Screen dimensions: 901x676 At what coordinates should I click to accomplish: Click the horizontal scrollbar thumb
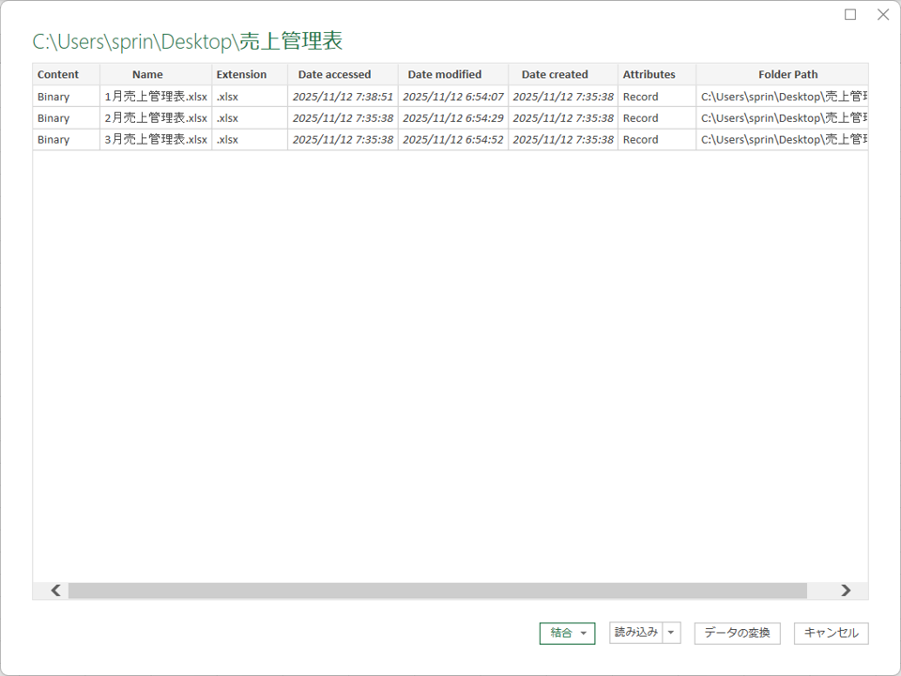[x=437, y=591]
